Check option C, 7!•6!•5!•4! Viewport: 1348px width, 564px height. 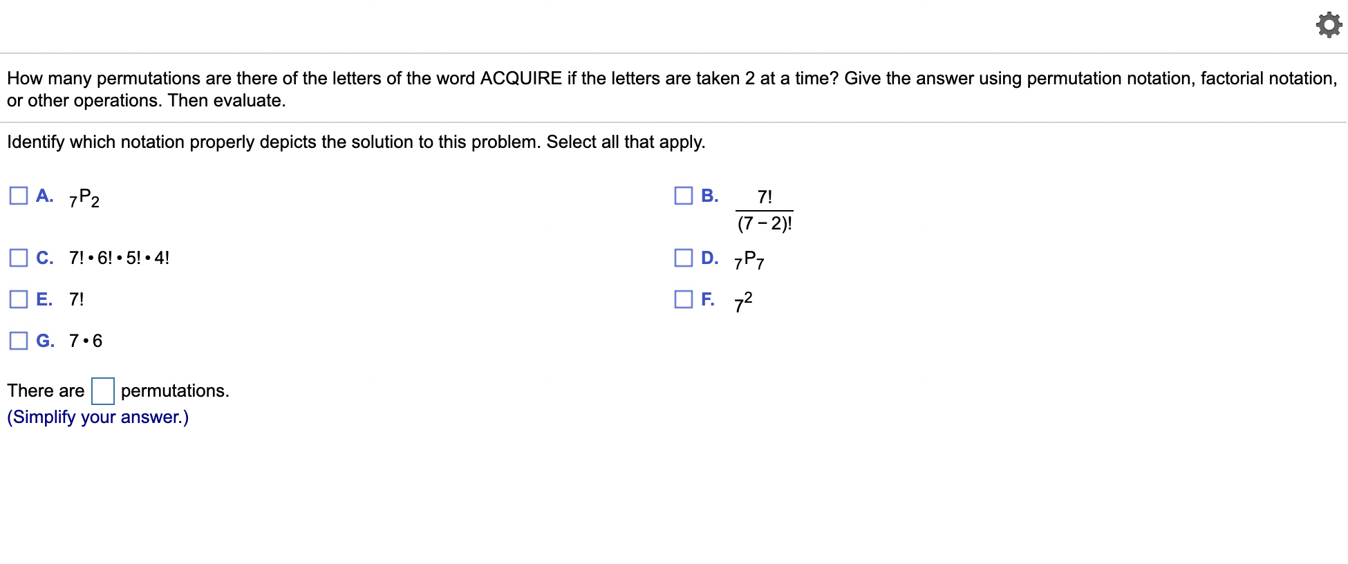pos(18,257)
